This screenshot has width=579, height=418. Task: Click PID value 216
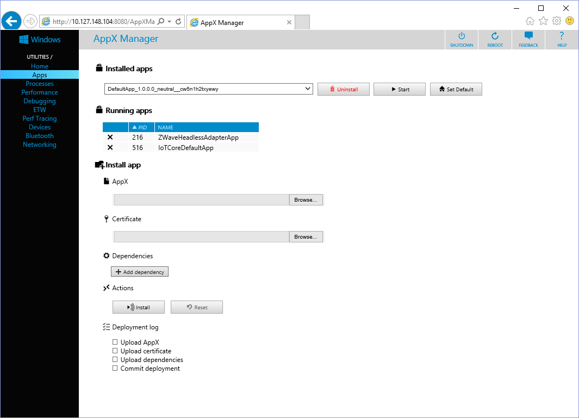click(x=138, y=138)
